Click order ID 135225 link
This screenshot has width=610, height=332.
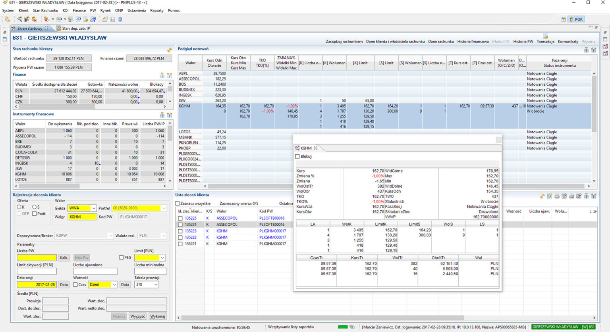(191, 218)
